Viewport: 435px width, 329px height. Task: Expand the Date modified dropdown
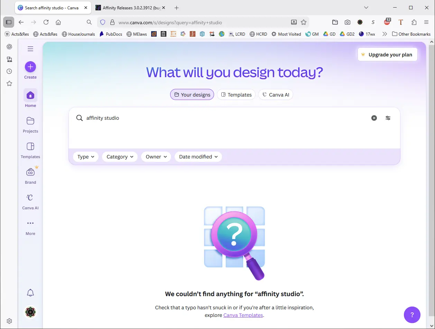198,157
